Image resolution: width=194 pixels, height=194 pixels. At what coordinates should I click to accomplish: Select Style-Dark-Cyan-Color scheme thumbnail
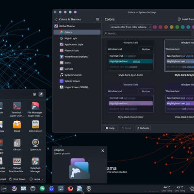pyautogui.click(x=130, y=56)
